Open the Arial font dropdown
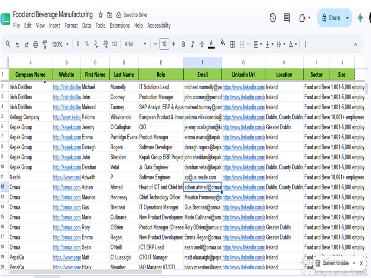Screen dimensions: 371x278 pos(135,44)
